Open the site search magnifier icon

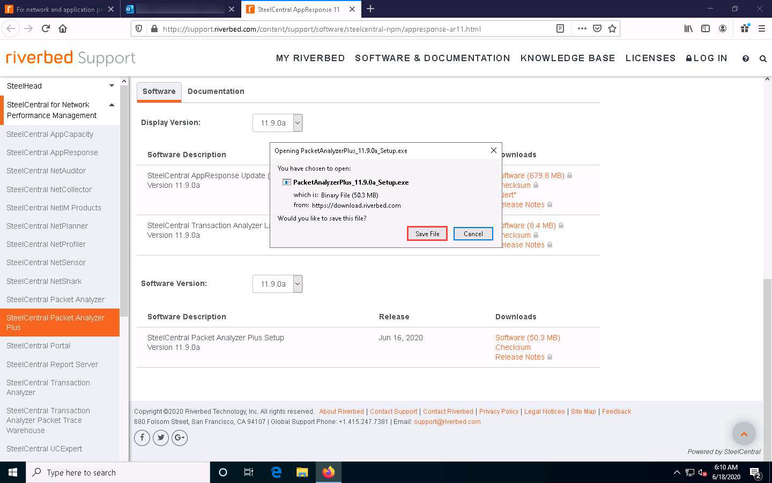(763, 58)
